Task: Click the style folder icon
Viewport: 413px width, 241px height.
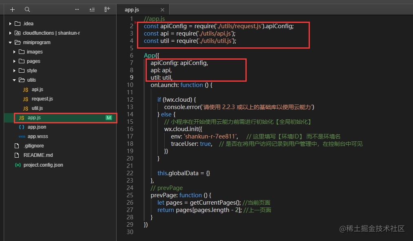Action: click(x=22, y=71)
